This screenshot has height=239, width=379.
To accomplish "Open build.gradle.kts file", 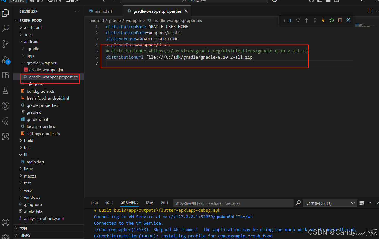I will click(x=40, y=91).
